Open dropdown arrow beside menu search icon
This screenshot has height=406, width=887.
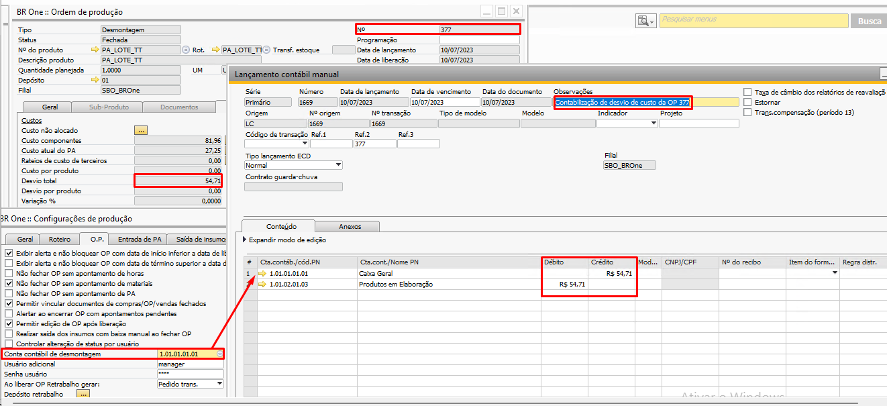pyautogui.click(x=652, y=22)
